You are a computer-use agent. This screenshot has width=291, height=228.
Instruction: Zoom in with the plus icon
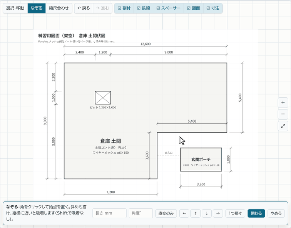(x=283, y=102)
